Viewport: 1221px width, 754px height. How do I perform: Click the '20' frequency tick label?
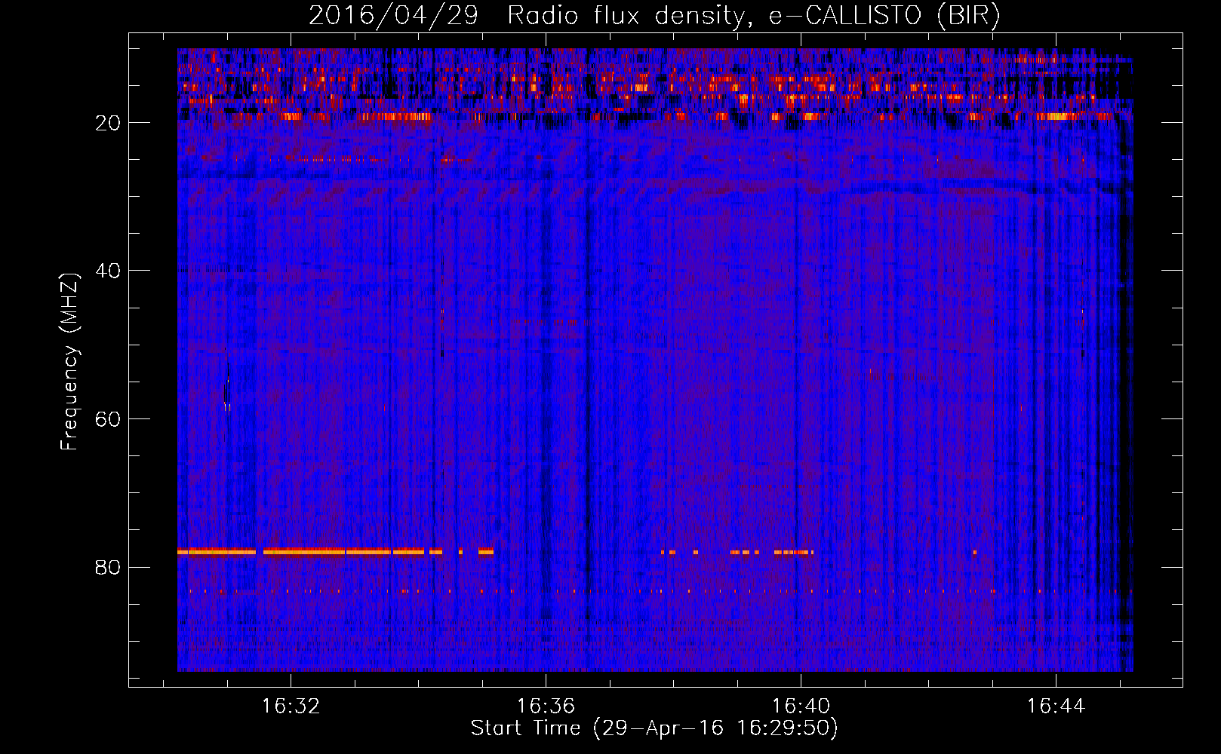point(108,123)
